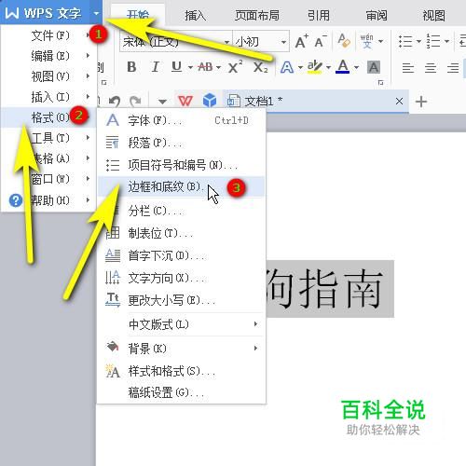Choose 边框和底纹(B) from format menu

(182, 186)
